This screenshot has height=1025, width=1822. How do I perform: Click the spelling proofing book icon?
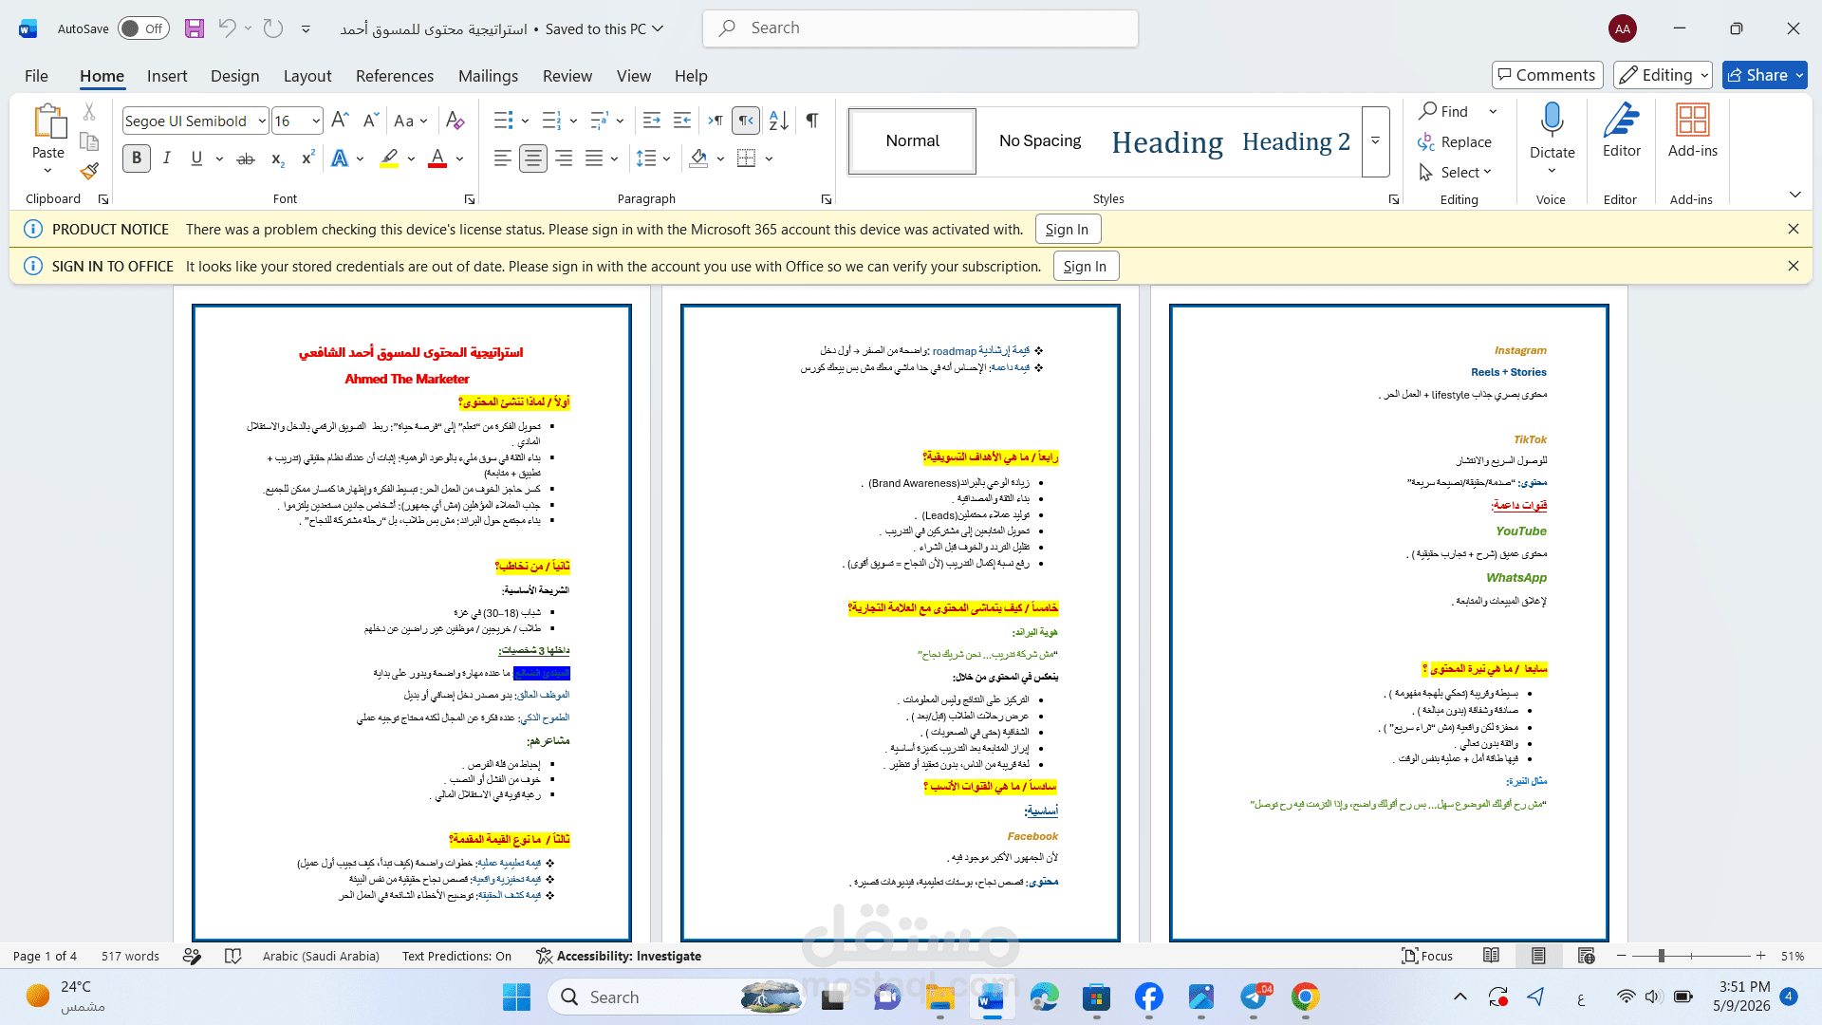pyautogui.click(x=232, y=956)
